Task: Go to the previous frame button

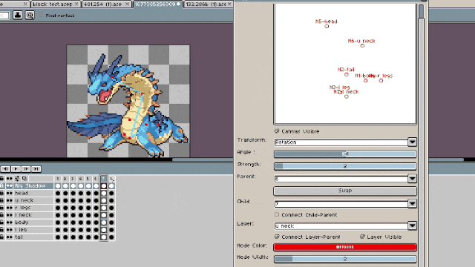Action: point(5,169)
